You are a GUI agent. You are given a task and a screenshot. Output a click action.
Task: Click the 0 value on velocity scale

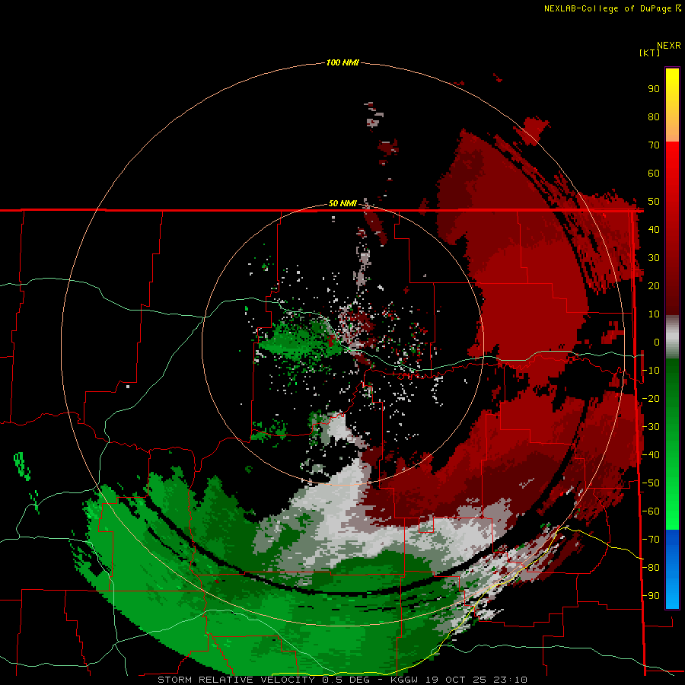(657, 342)
